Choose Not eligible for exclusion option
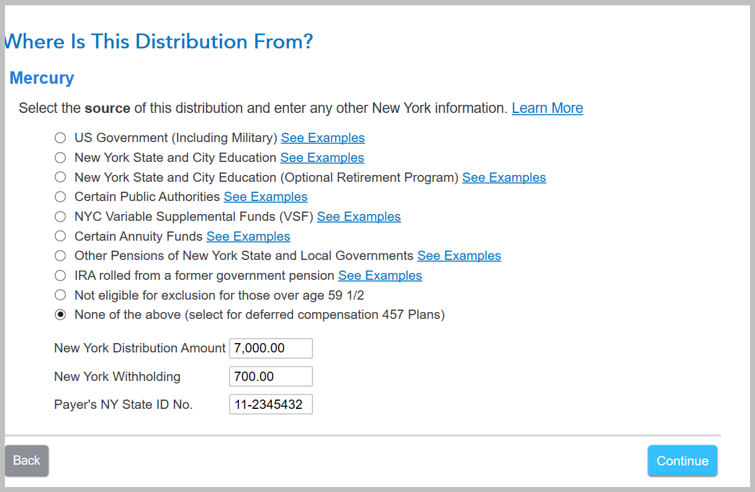 pyautogui.click(x=60, y=295)
